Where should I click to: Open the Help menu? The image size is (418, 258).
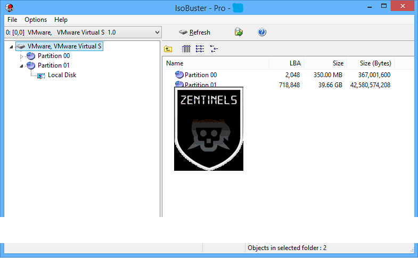[61, 20]
